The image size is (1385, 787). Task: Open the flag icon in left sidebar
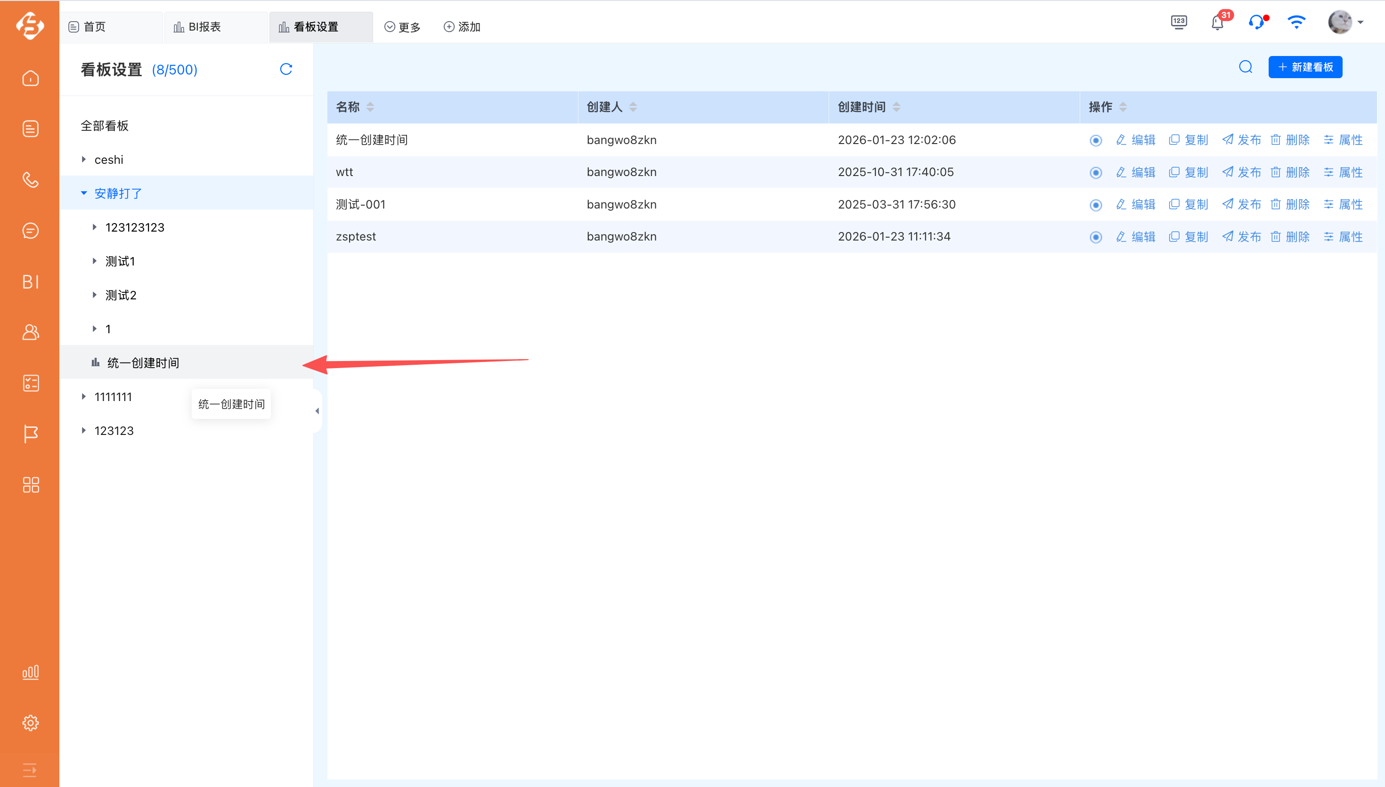[30, 434]
